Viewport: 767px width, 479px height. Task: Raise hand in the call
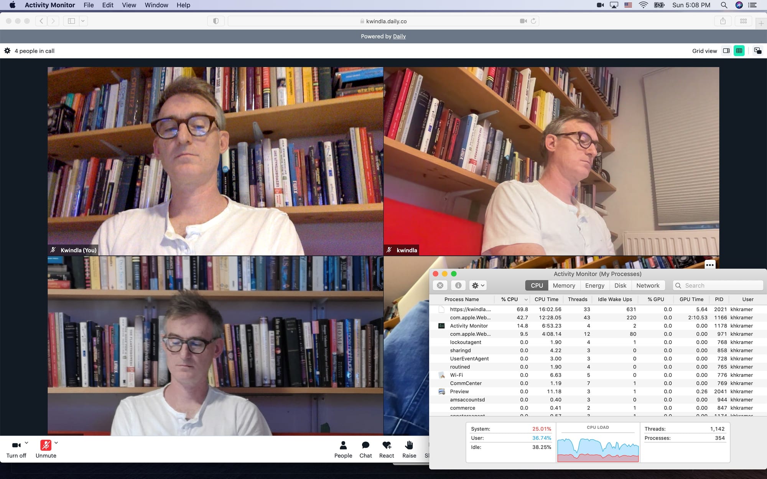click(x=409, y=449)
